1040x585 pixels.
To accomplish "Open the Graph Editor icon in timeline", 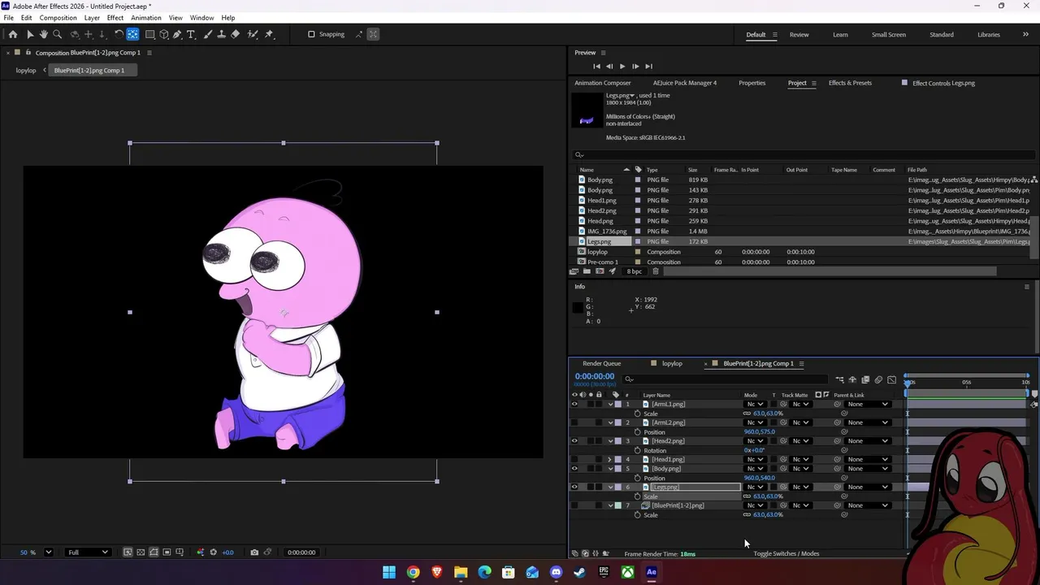I will point(891,379).
